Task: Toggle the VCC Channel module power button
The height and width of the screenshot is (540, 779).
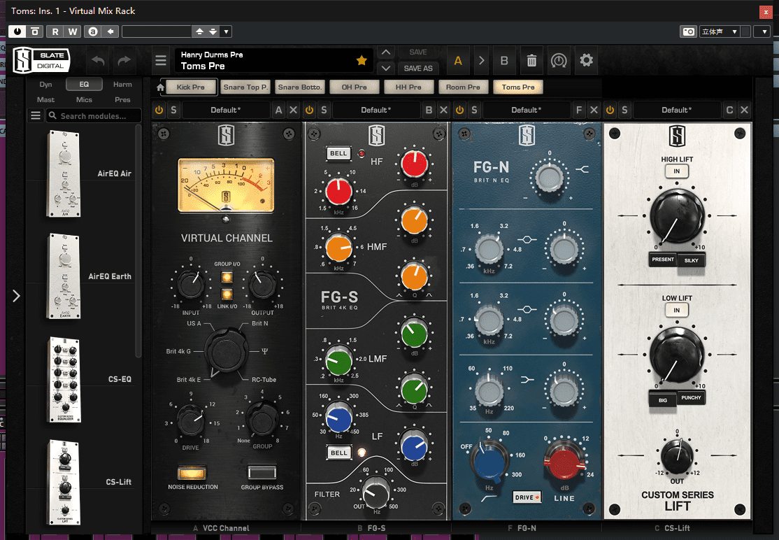Action: 159,110
